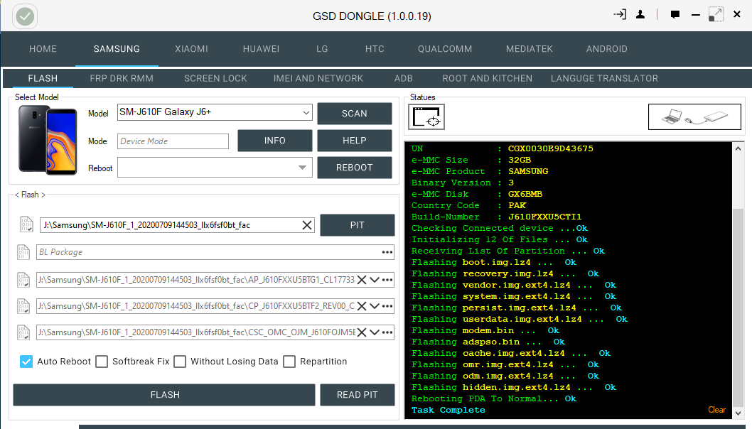Screen dimensions: 752x429
Task: Click the SCAN button
Action: pyautogui.click(x=355, y=114)
